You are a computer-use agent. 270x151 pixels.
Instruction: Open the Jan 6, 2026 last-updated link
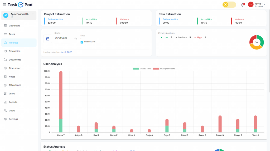(66, 52)
